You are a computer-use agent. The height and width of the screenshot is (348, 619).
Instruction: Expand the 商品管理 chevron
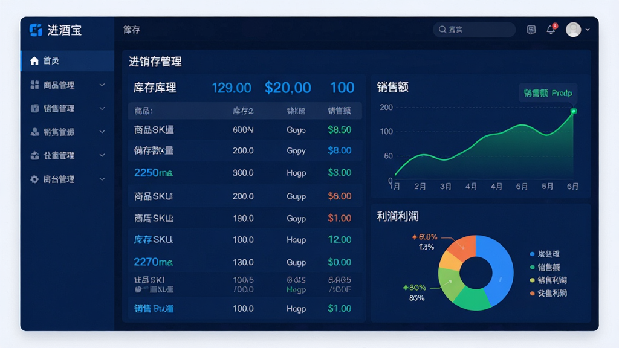pyautogui.click(x=102, y=85)
